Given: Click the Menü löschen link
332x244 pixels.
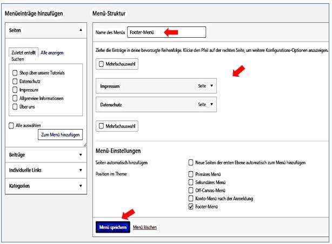Looking at the screenshot, I should point(145,227).
